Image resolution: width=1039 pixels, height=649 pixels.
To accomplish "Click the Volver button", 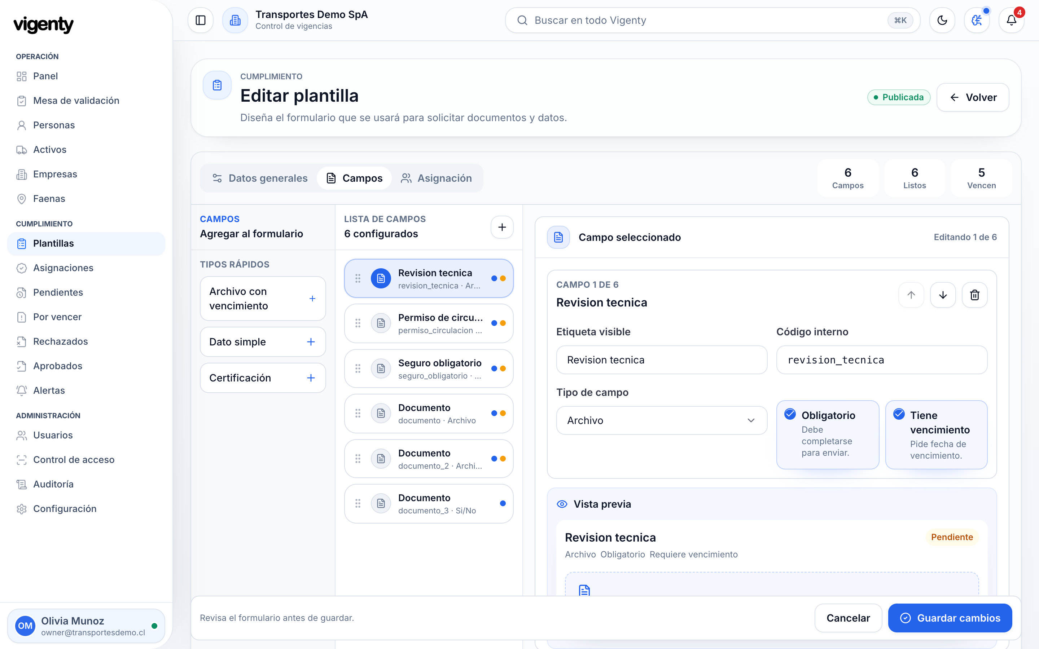I will 973,97.
